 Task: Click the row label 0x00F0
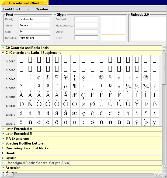pos(11,124)
